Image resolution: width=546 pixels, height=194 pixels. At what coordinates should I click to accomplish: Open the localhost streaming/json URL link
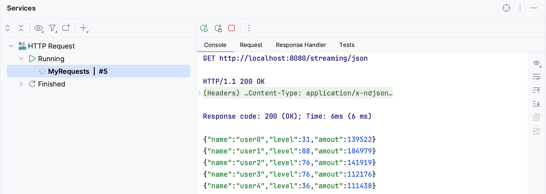tap(293, 58)
